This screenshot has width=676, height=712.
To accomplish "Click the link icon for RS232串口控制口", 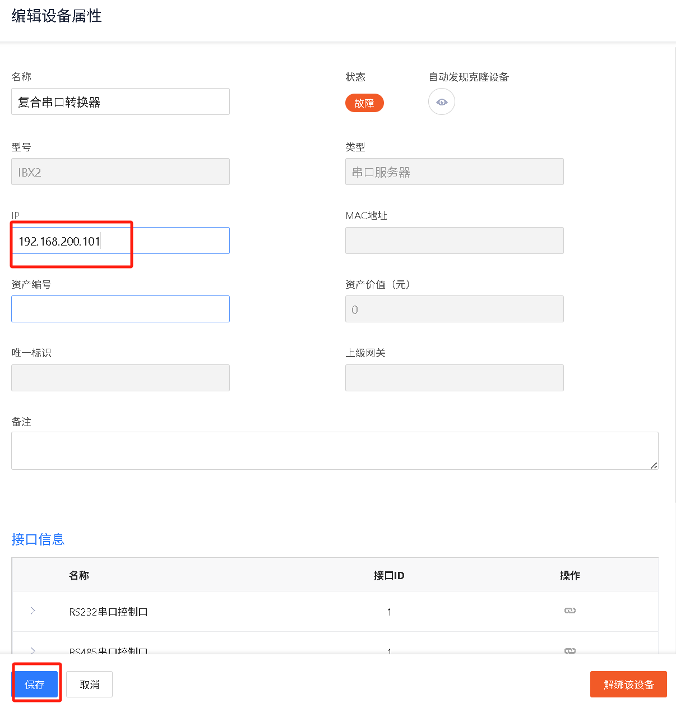I will (x=569, y=611).
